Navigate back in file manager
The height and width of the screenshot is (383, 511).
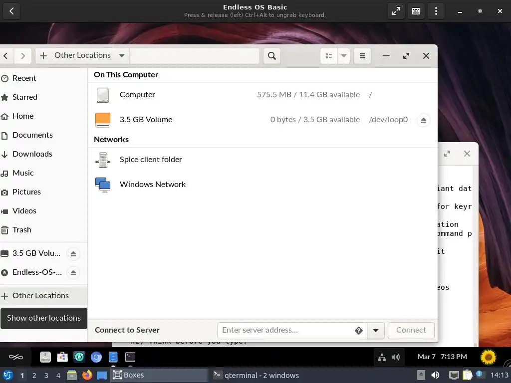click(x=6, y=56)
